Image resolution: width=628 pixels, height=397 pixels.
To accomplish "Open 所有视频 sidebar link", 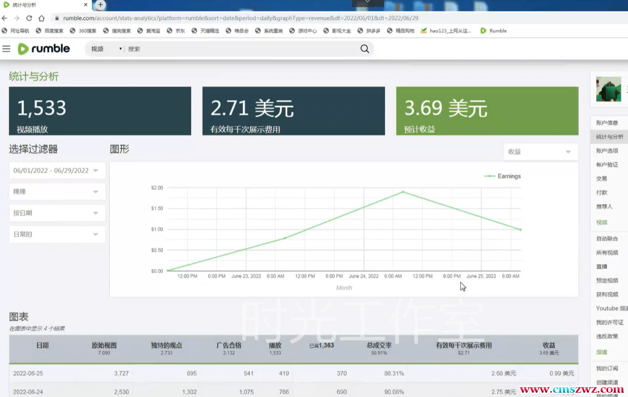I will [607, 252].
